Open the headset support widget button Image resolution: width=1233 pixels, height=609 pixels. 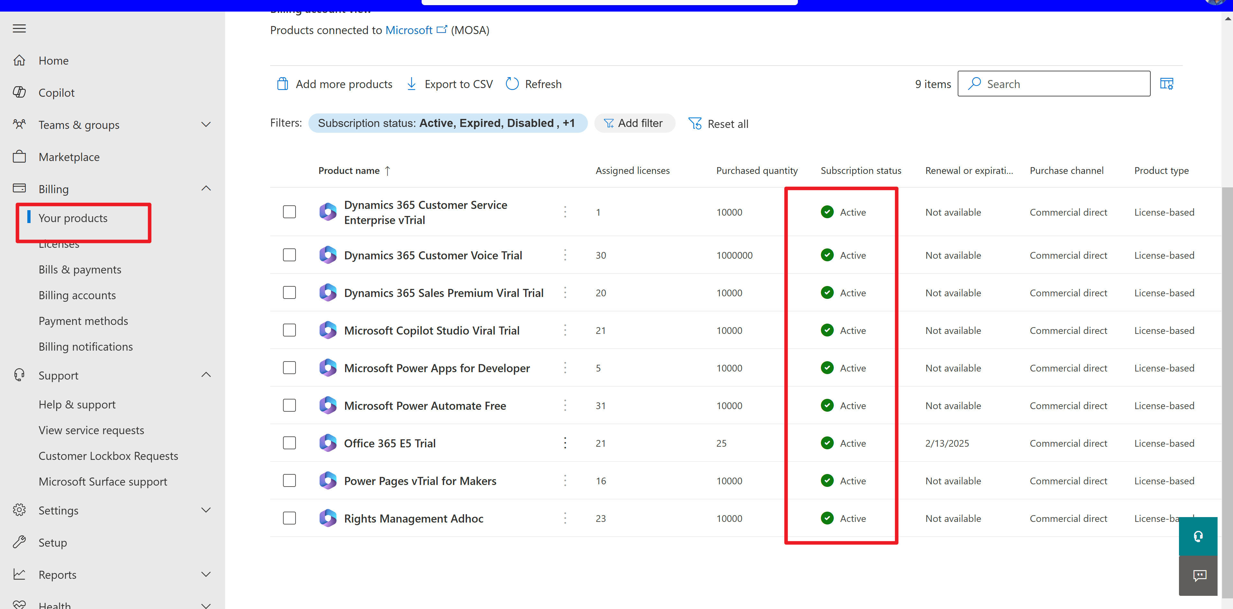(x=1198, y=536)
